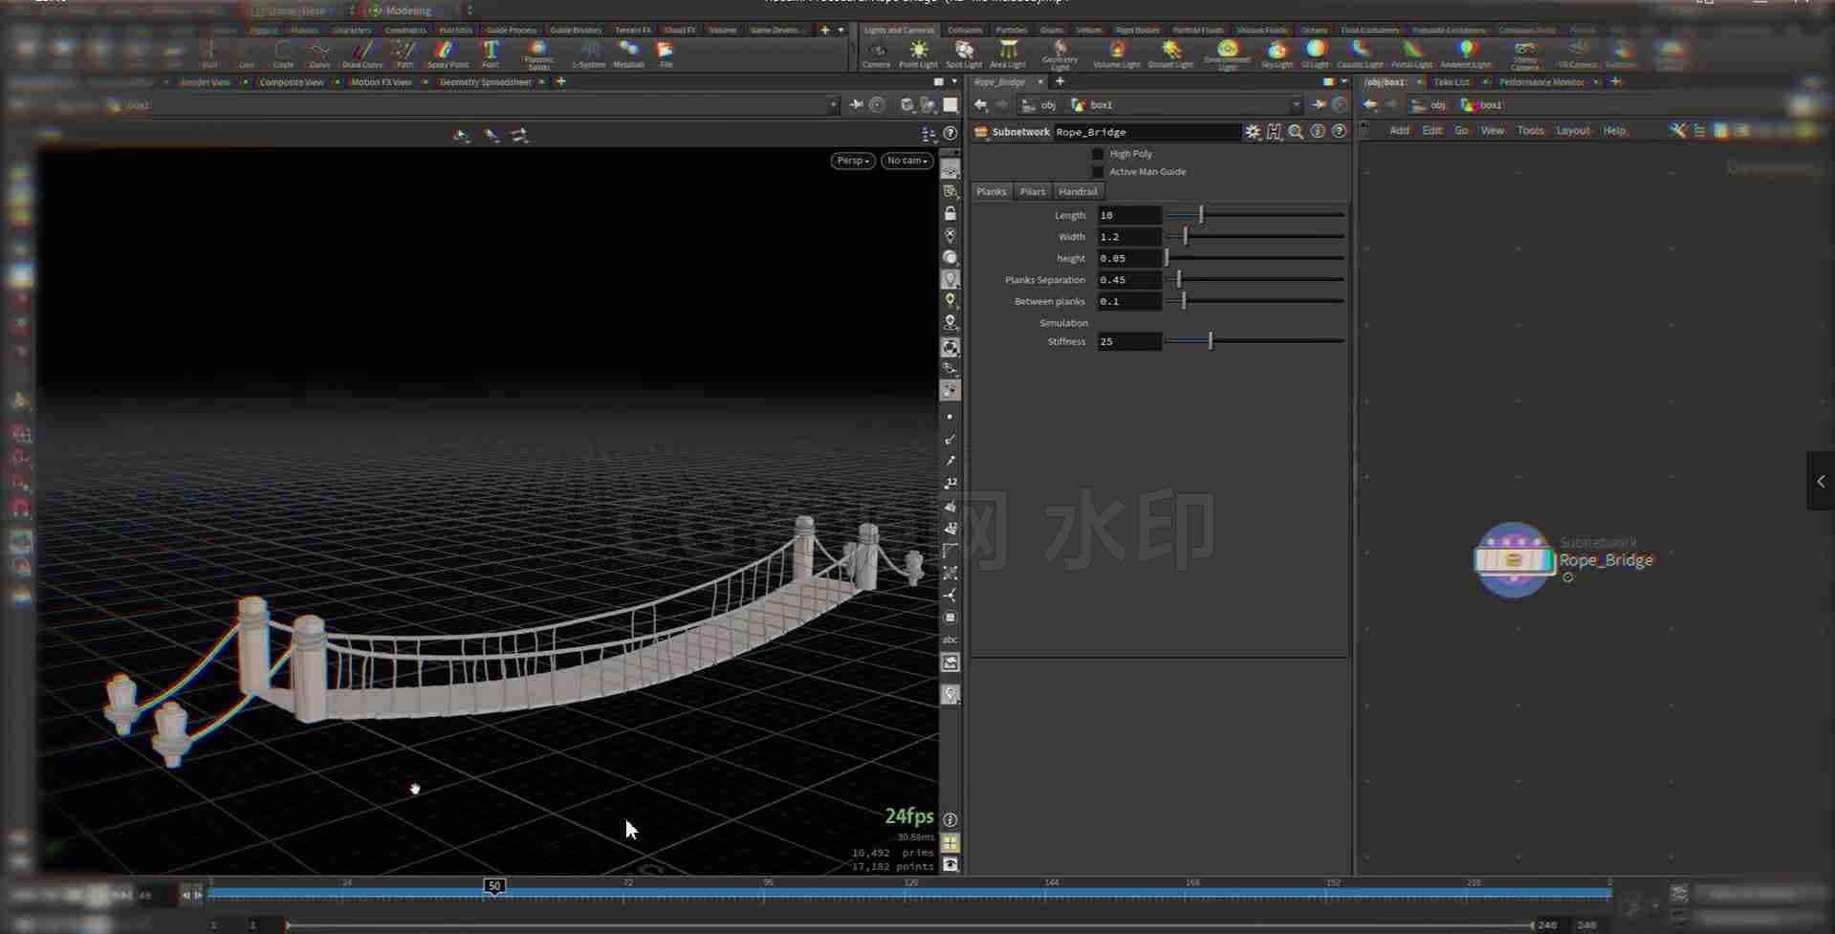Open the network editor Help menu
This screenshot has height=934, width=1835.
click(1614, 131)
